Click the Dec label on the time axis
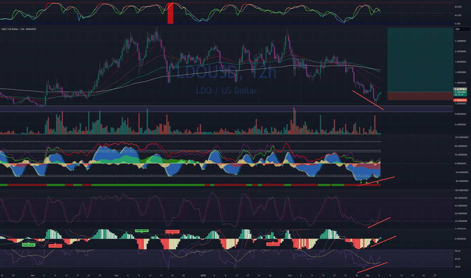471x278 pixels. (x=117, y=275)
